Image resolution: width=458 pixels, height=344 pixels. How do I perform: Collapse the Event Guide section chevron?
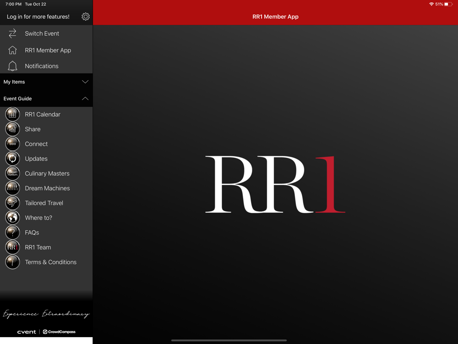tap(85, 99)
